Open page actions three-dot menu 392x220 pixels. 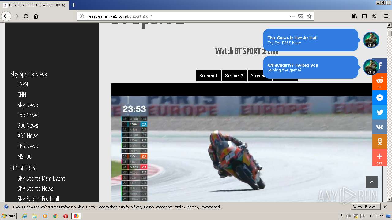292,16
